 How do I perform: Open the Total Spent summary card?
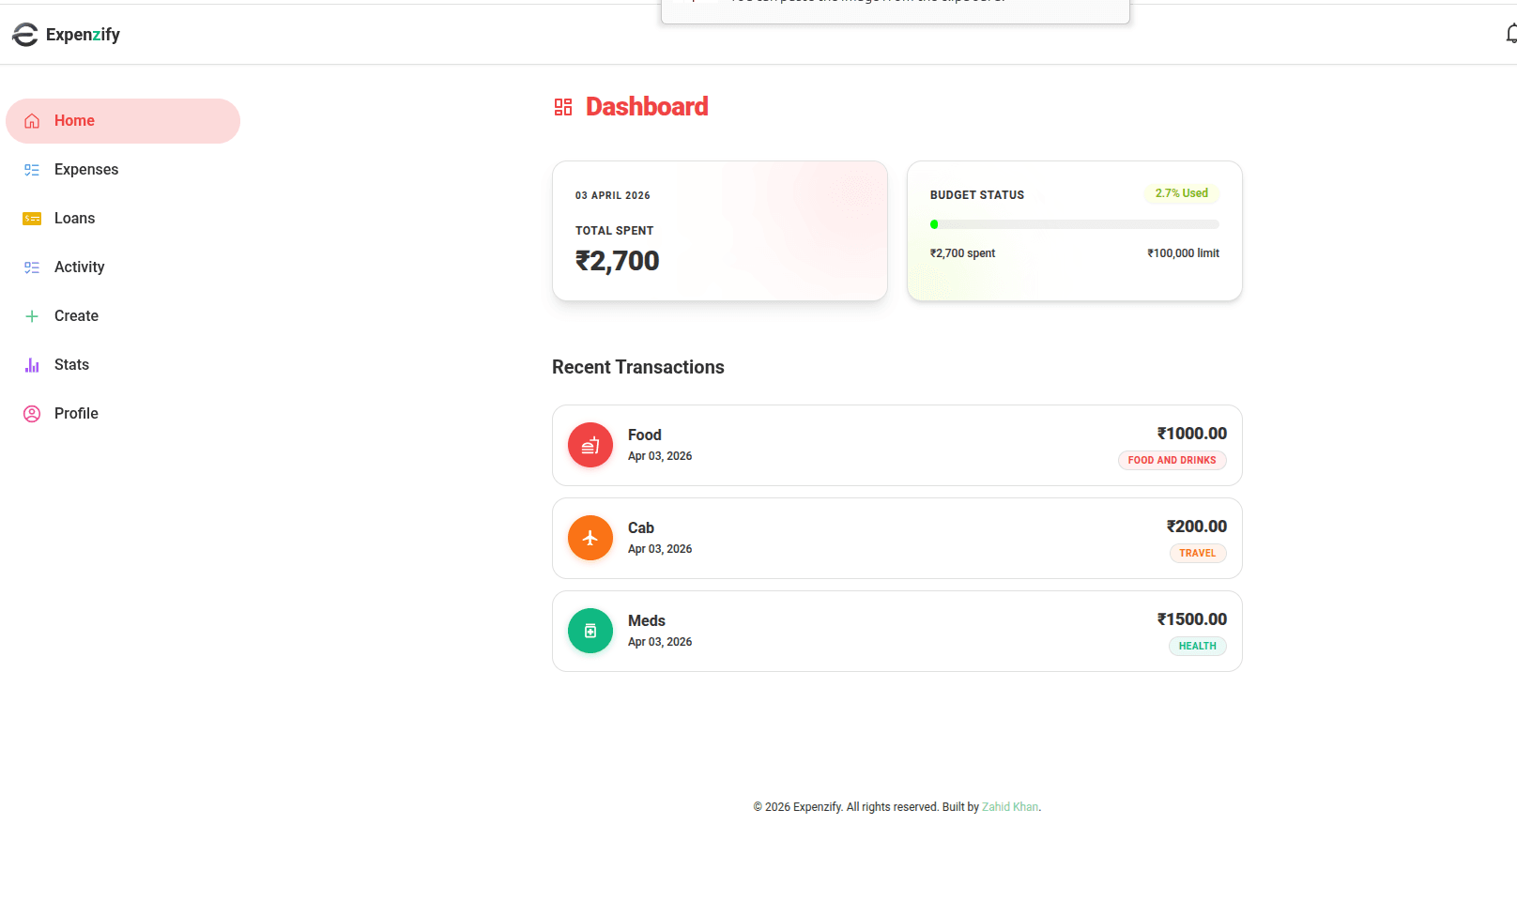point(719,231)
